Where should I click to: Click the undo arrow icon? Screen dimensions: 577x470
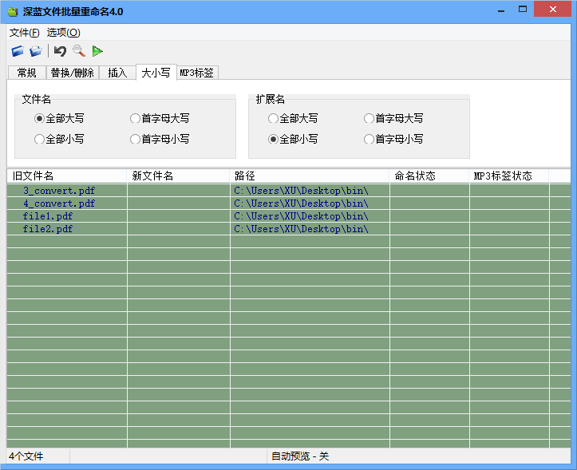[60, 51]
